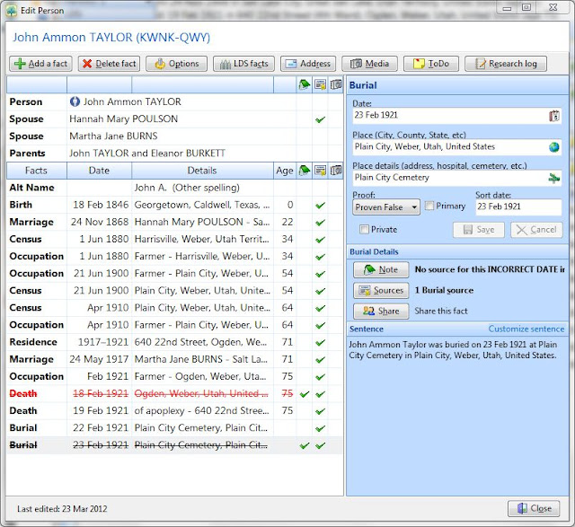Image resolution: width=575 pixels, height=527 pixels.
Task: Open the Address editor
Action: coord(308,64)
